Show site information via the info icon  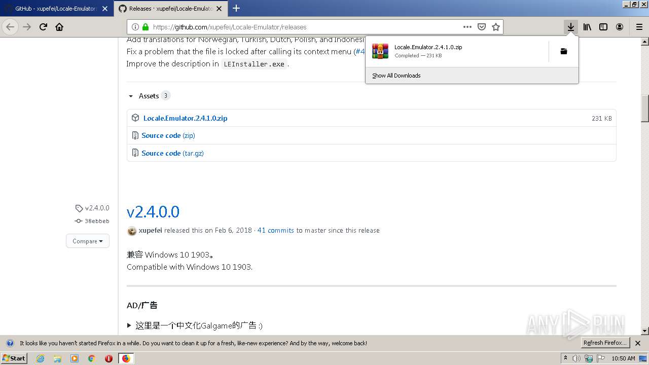[x=135, y=27]
